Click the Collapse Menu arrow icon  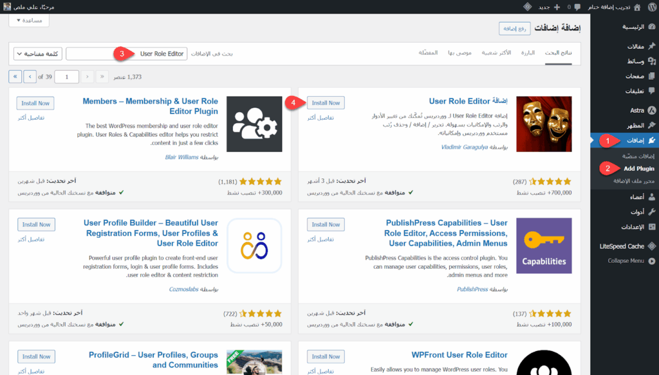tap(651, 261)
